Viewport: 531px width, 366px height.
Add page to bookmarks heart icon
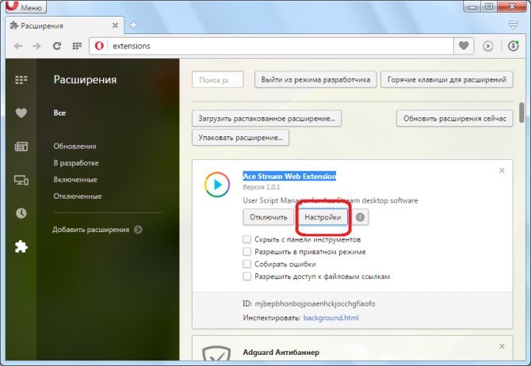pos(464,46)
